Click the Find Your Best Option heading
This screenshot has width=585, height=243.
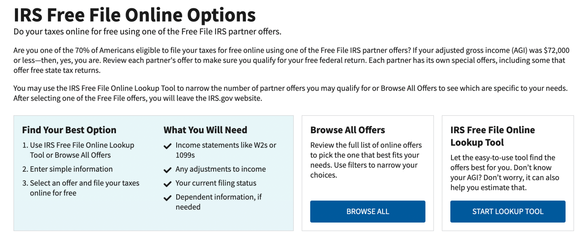pyautogui.click(x=69, y=130)
